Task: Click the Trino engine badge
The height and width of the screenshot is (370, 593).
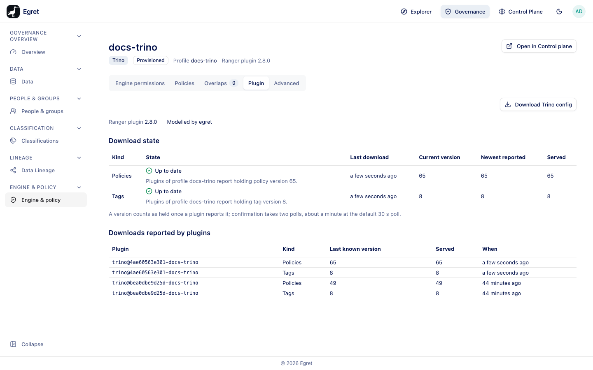Action: pos(119,60)
